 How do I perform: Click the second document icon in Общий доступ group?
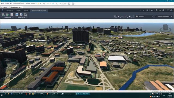click(x=21, y=14)
